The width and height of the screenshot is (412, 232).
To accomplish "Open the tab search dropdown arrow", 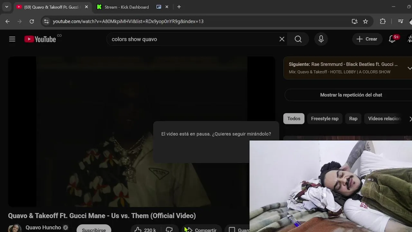I will [6, 7].
